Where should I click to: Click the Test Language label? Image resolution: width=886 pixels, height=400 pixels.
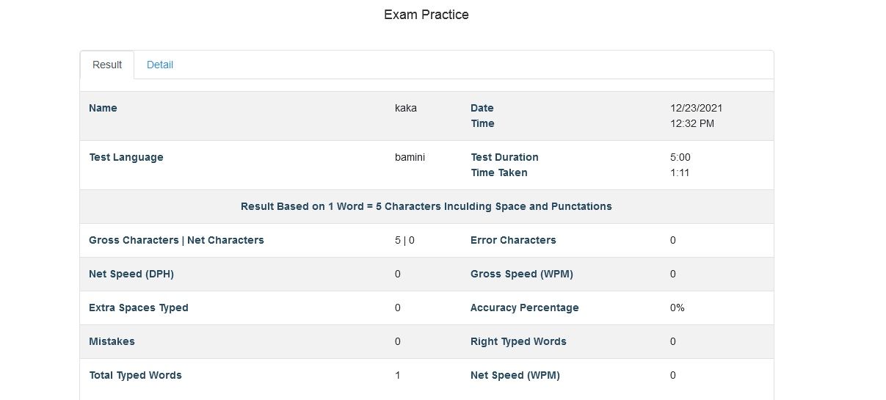click(x=126, y=157)
